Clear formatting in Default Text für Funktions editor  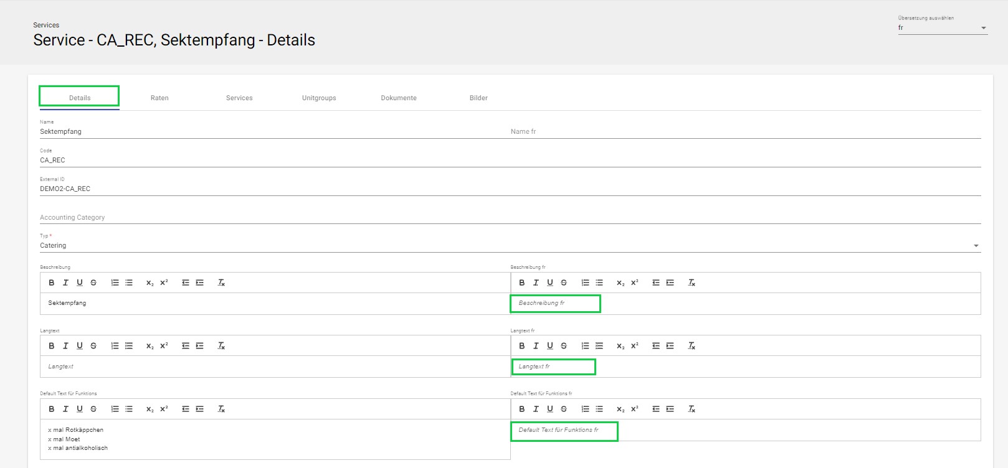coord(221,409)
